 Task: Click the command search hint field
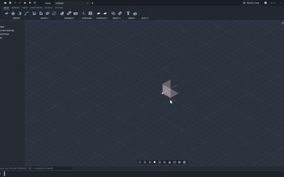click(x=36, y=168)
